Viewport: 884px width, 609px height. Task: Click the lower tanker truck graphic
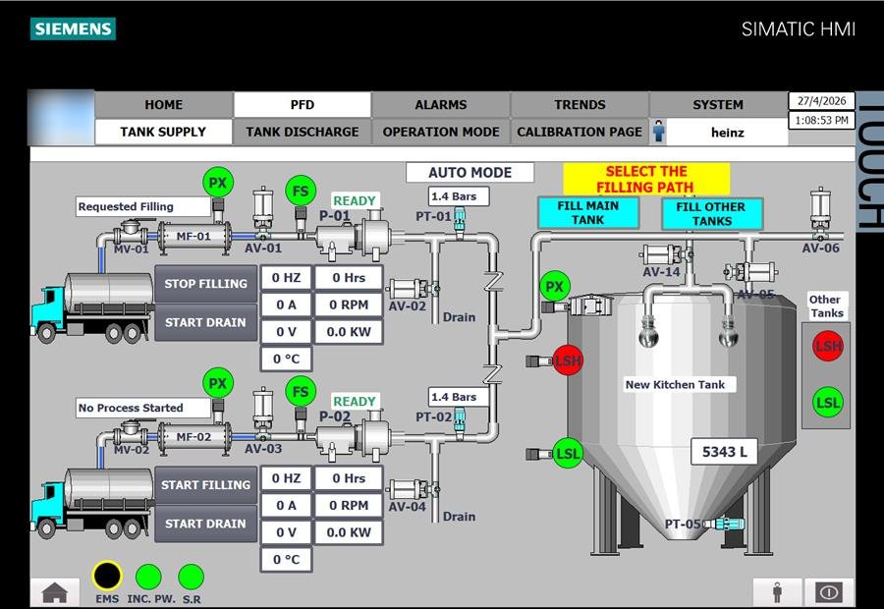92,503
